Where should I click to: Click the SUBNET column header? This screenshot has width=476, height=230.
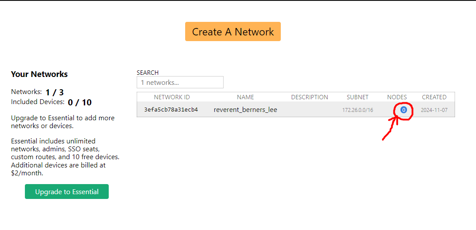coord(358,97)
